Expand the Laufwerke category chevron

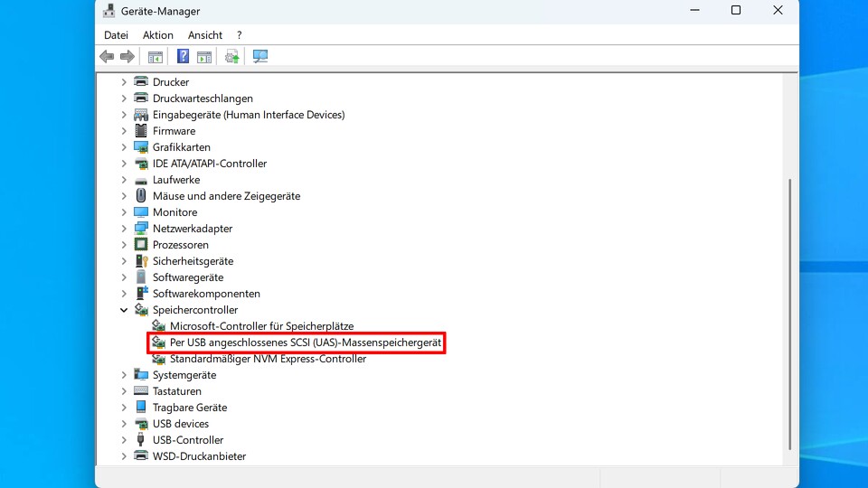coord(124,180)
